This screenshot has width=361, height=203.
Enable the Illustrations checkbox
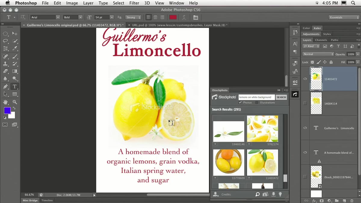(257, 102)
